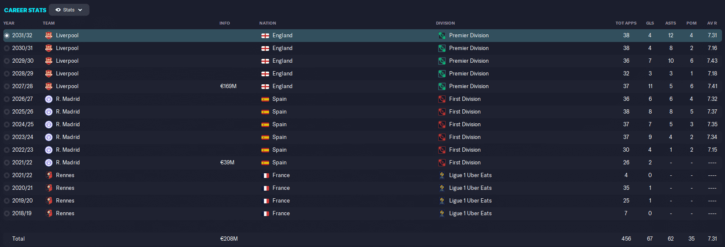The width and height of the screenshot is (725, 247).
Task: Sort by TOT APPS column header
Action: pyautogui.click(x=626, y=23)
